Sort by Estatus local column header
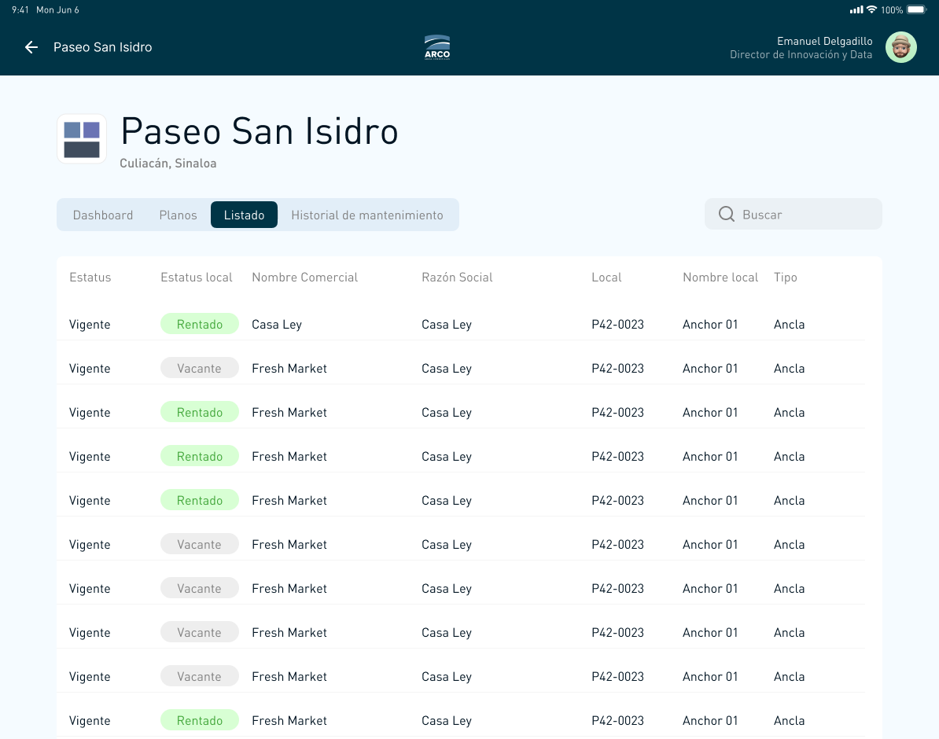 tap(197, 278)
